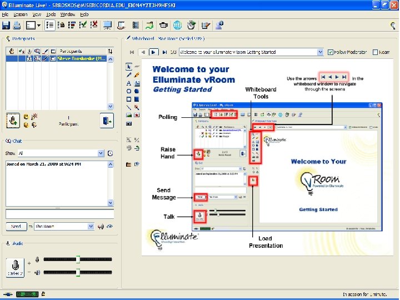The width and height of the screenshot is (400, 300).
Task: Open the Session menu
Action: tap(21, 14)
